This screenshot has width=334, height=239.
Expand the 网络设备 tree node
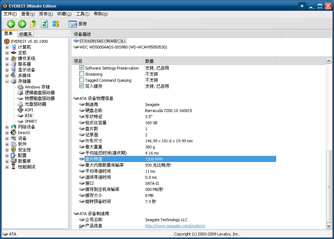coord(7,127)
